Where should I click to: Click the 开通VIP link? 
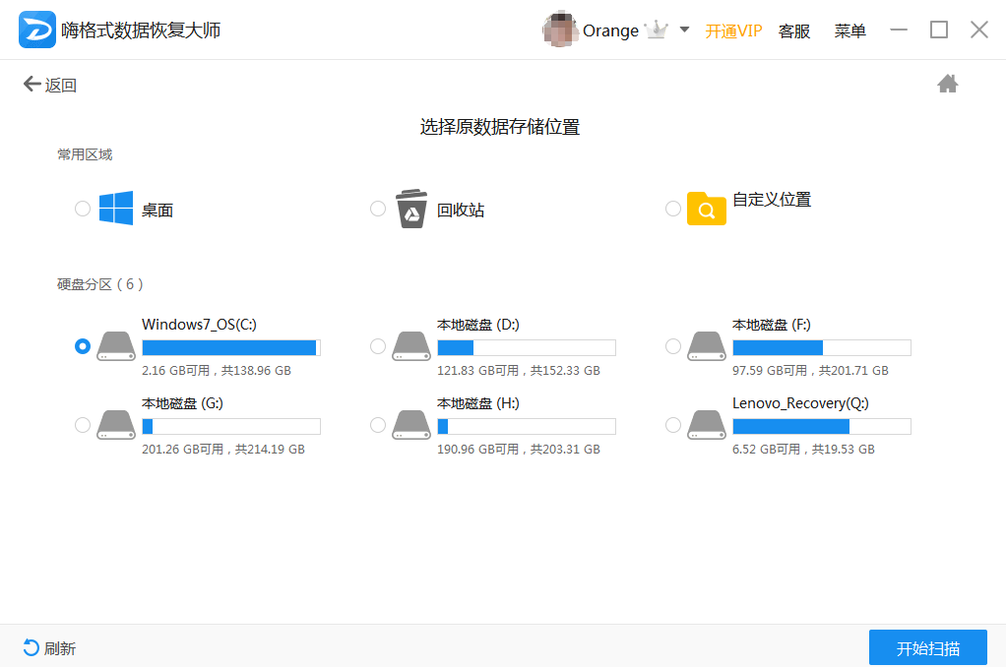click(733, 31)
